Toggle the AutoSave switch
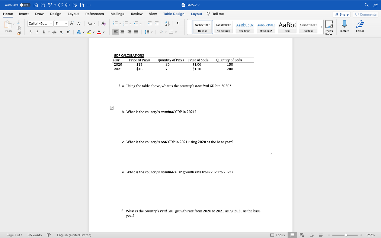Viewport: 381px width, 238px height. click(25, 5)
